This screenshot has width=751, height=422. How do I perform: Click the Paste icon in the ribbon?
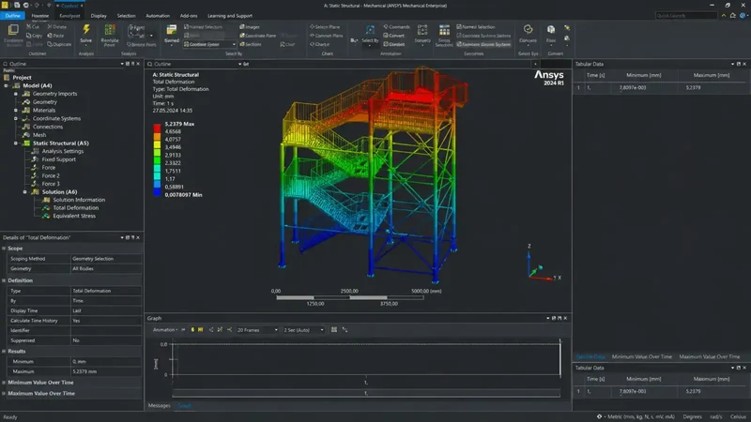(x=51, y=36)
